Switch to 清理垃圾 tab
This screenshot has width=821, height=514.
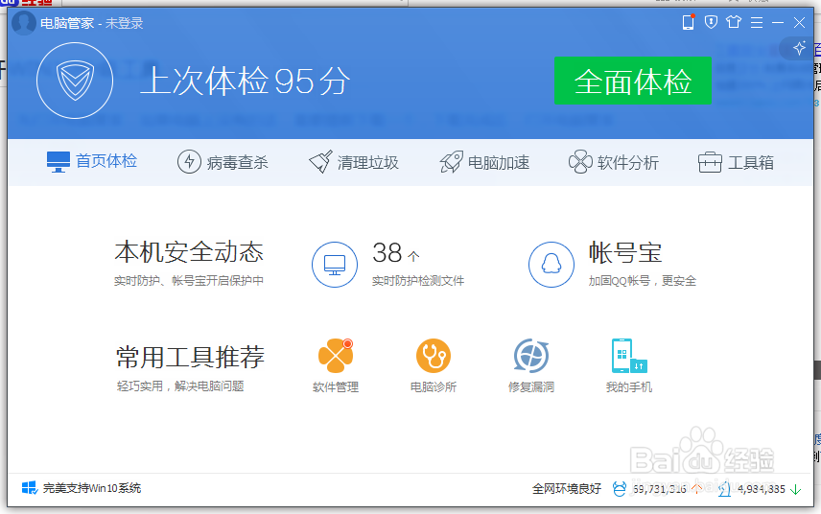pyautogui.click(x=354, y=162)
